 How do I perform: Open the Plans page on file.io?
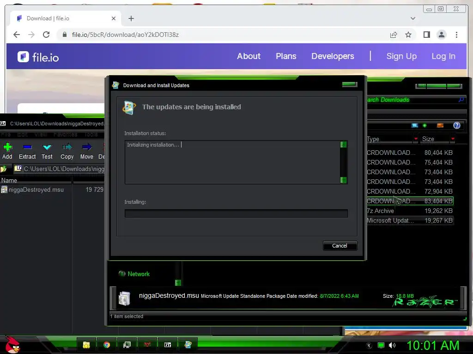(x=286, y=56)
